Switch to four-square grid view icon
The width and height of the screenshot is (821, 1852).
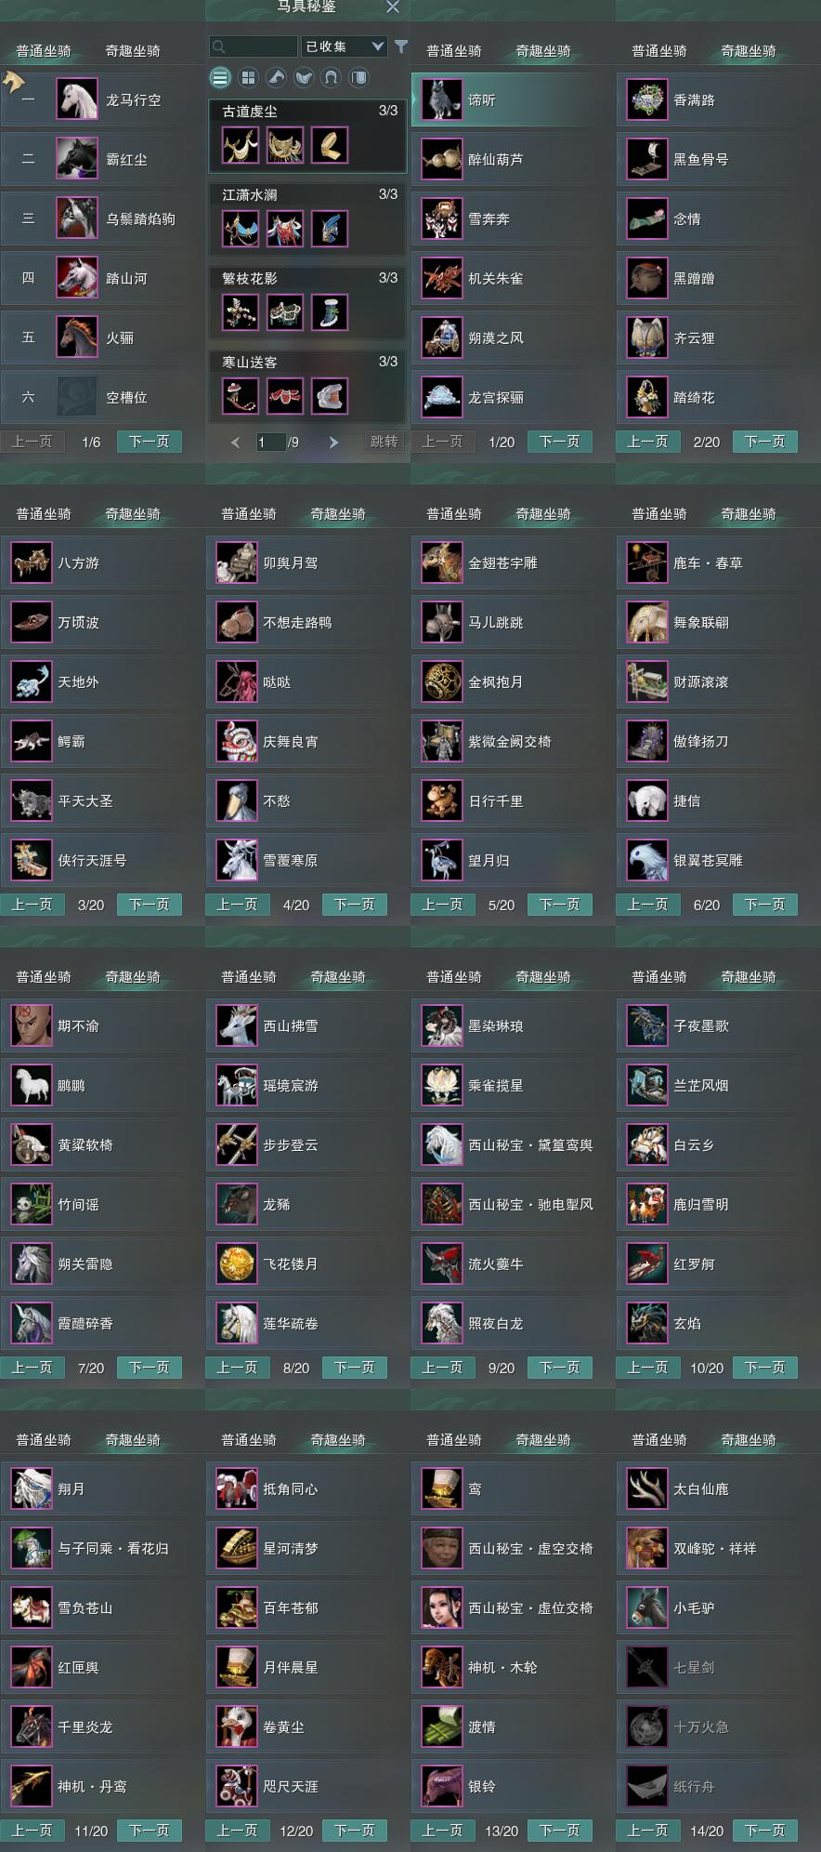pyautogui.click(x=248, y=77)
